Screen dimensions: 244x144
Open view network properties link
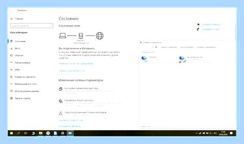coord(71,120)
